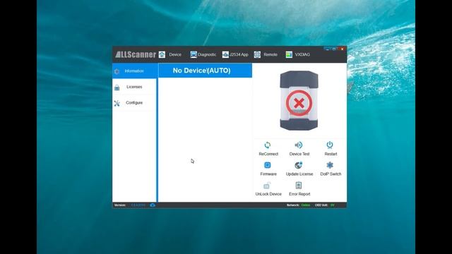Minimize the ALLScanner window
Image resolution: width=452 pixels, height=254 pixels.
(x=327, y=49)
